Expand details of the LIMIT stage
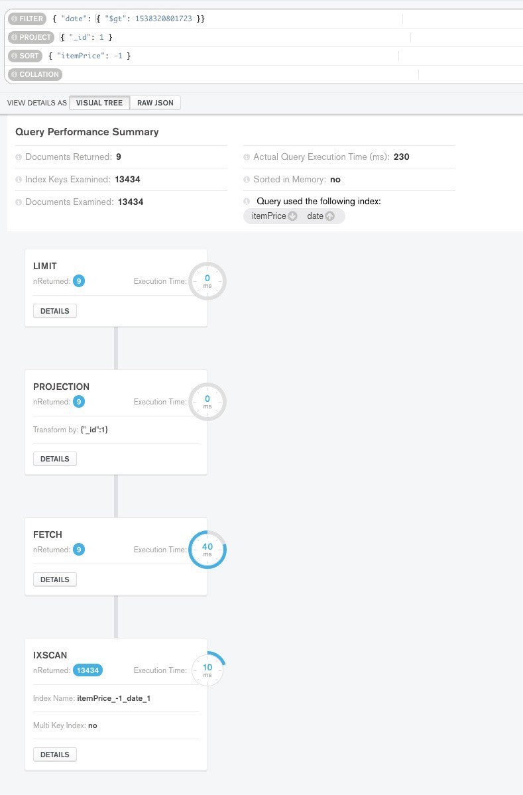 [55, 310]
